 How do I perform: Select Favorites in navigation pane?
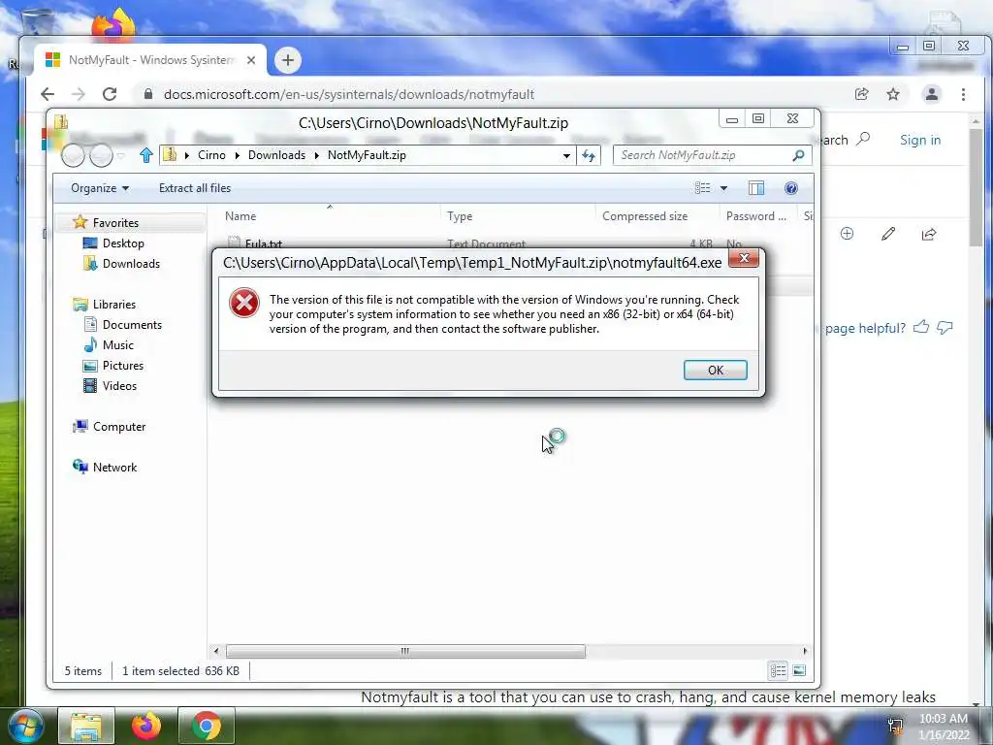pyautogui.click(x=115, y=222)
